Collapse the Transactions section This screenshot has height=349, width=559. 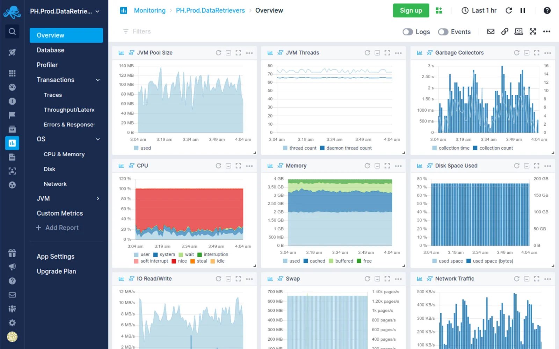(x=97, y=80)
